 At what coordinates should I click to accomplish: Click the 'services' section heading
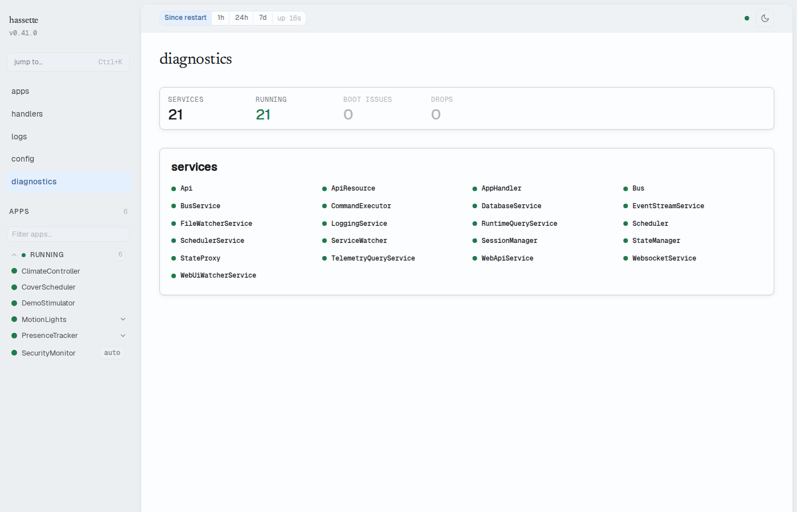tap(194, 167)
